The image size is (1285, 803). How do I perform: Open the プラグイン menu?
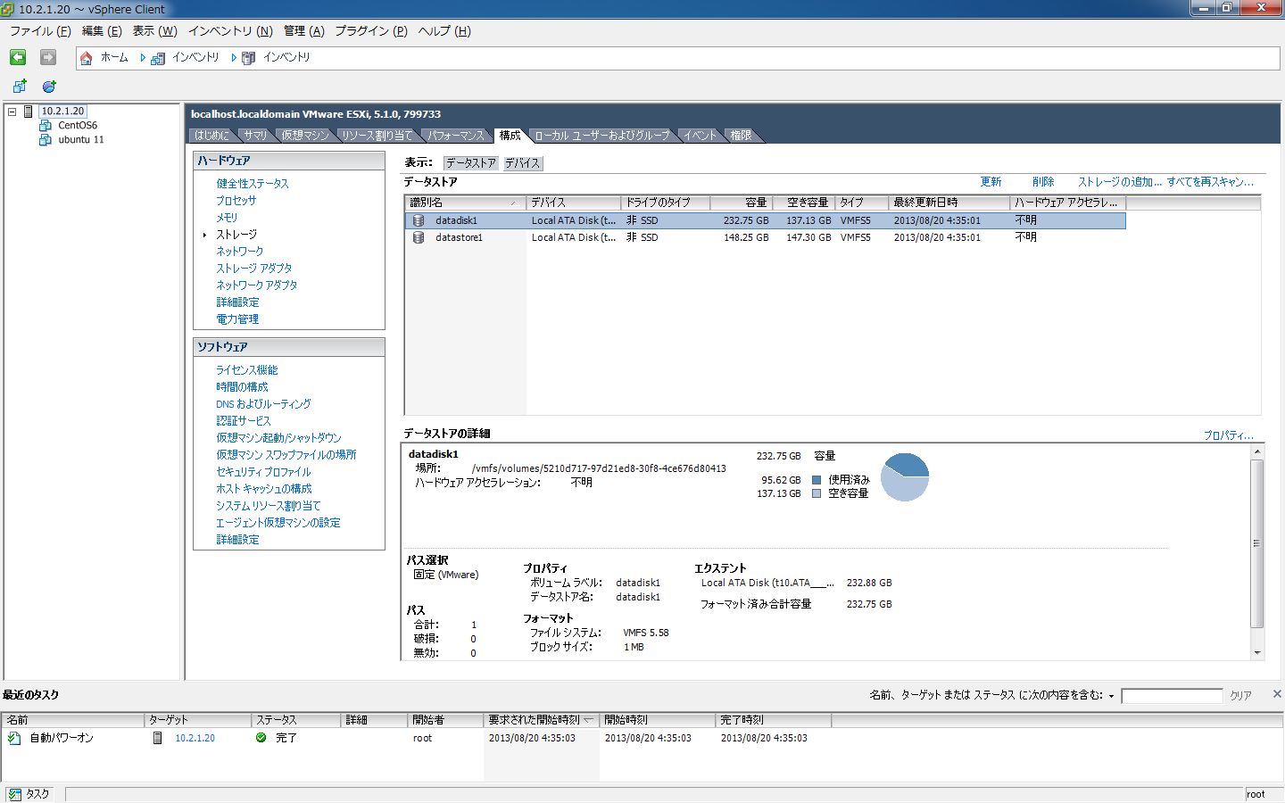click(x=371, y=30)
